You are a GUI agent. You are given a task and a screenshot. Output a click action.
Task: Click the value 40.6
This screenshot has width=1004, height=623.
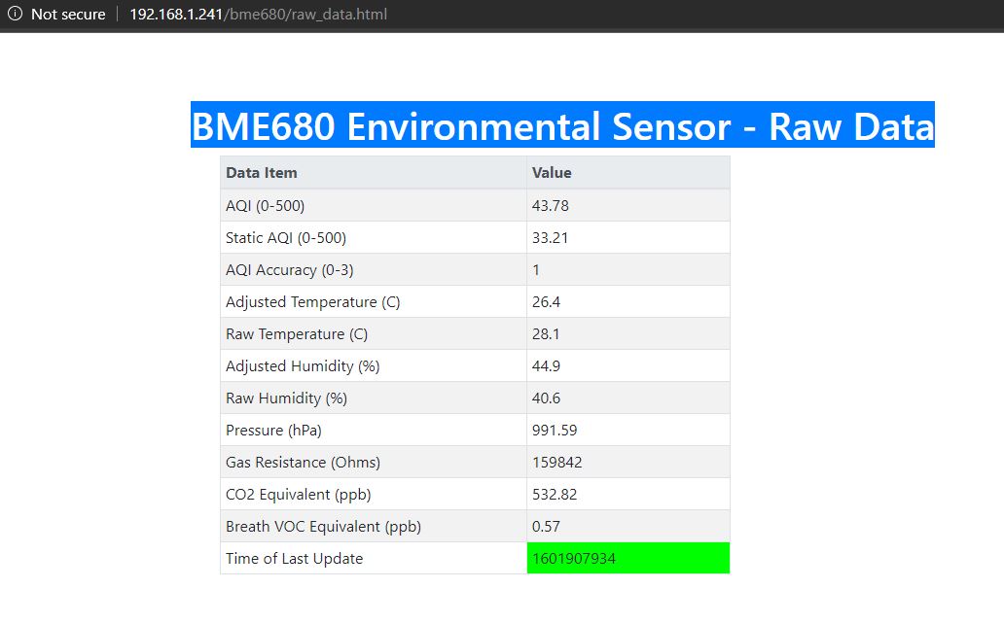coord(546,398)
